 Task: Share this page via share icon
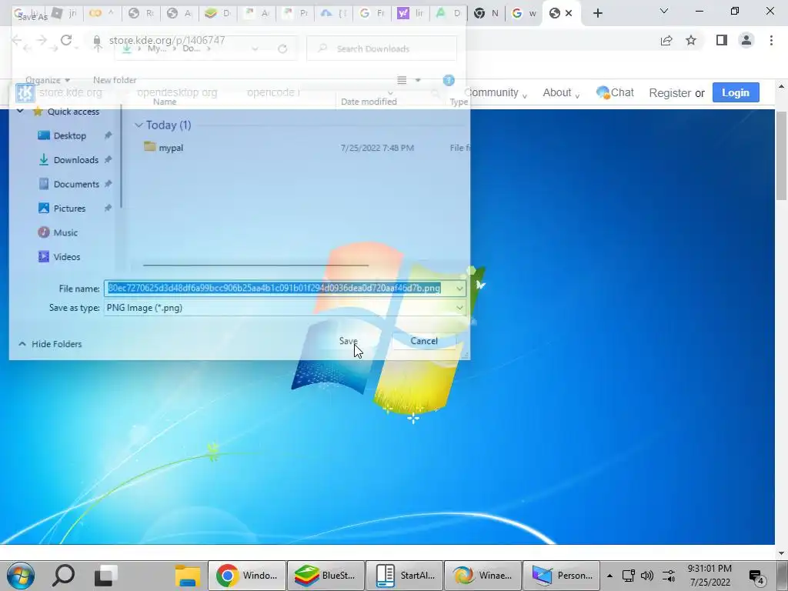point(666,40)
